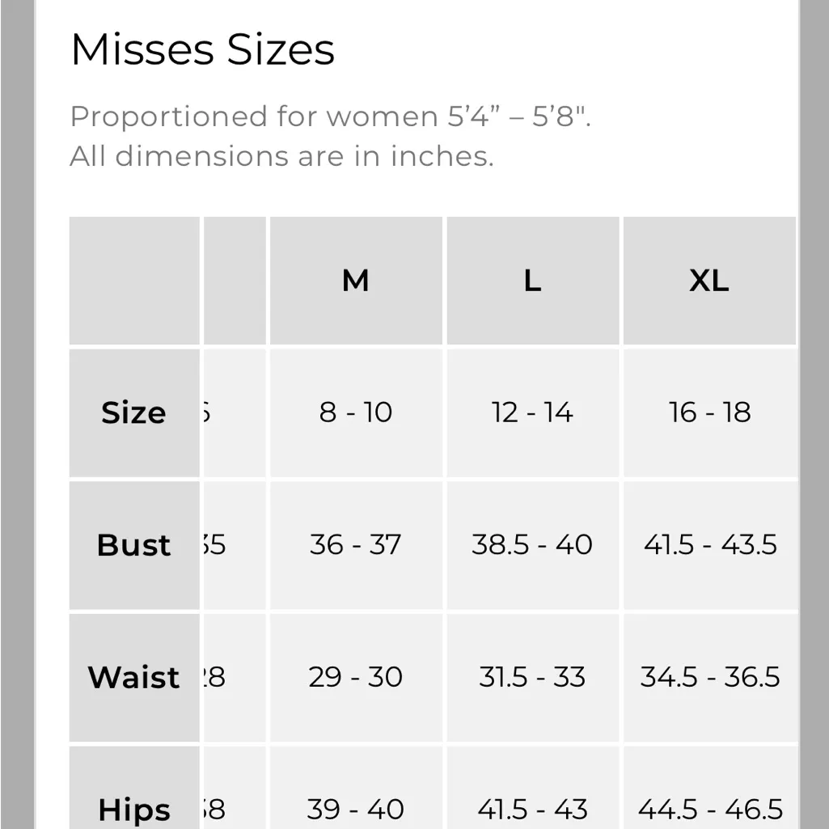Viewport: 829px width, 829px height.
Task: Select the 8 - 10 size cell
Action: (356, 412)
